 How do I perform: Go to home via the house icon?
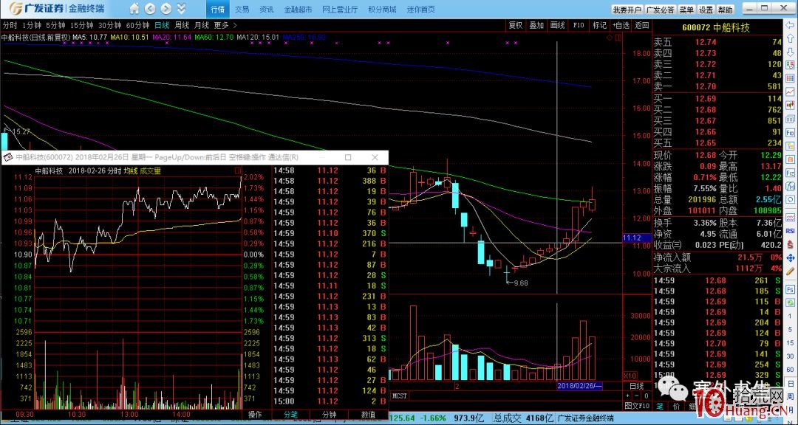pyautogui.click(x=134, y=9)
